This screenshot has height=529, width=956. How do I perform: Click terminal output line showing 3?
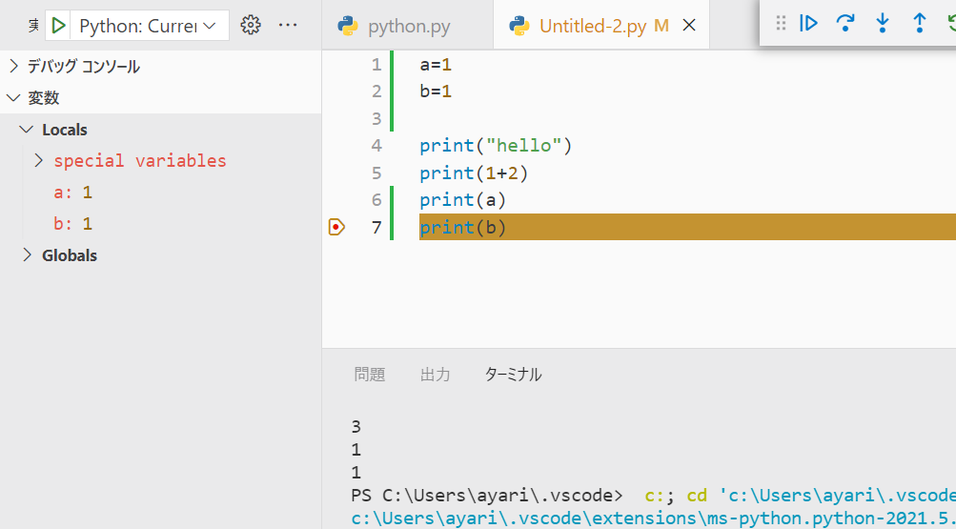pyautogui.click(x=356, y=427)
